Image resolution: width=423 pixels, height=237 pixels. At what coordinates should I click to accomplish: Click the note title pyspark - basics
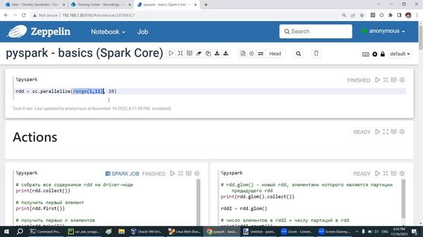[85, 53]
